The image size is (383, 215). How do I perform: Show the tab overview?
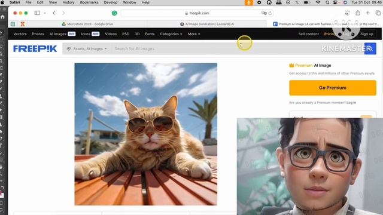378,13
